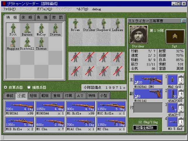
Task: Switch to the 拳銃 weapon tab
Action: pos(10,96)
